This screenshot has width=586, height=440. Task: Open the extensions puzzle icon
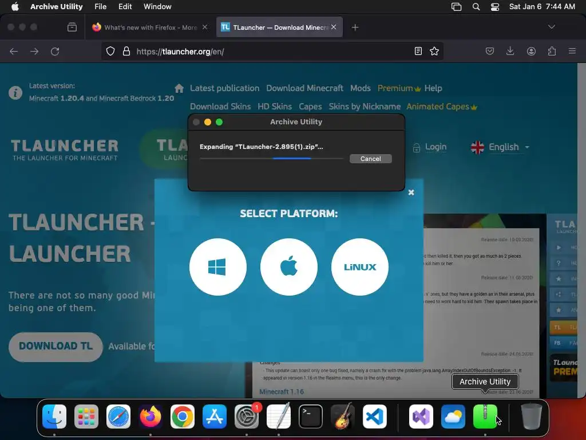pyautogui.click(x=552, y=51)
